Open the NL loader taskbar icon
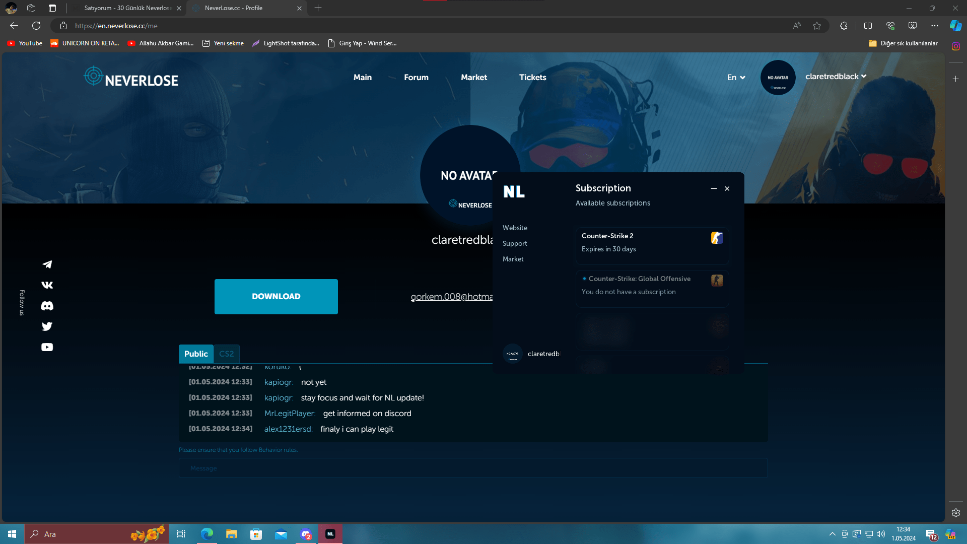 330,534
